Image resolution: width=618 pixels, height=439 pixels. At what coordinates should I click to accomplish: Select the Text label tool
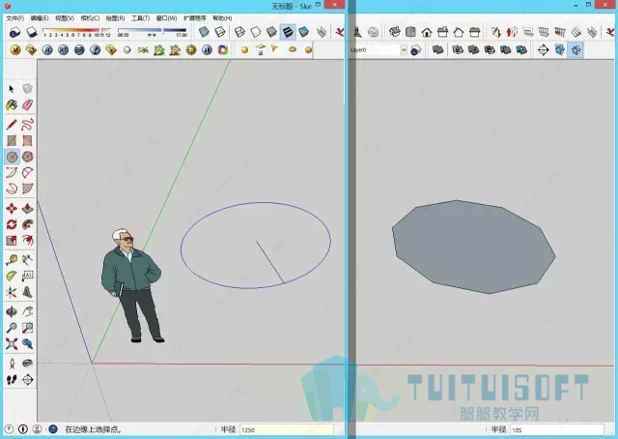click(27, 276)
